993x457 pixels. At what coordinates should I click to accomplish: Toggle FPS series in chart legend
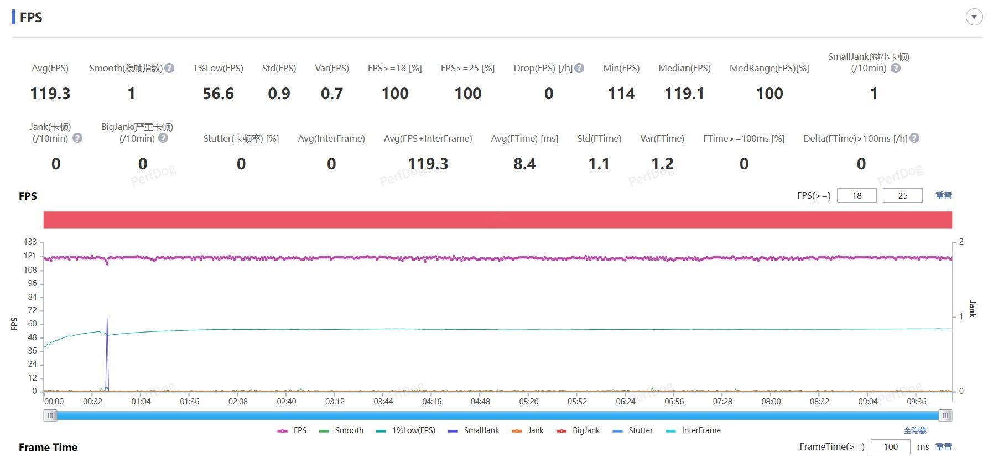click(292, 430)
